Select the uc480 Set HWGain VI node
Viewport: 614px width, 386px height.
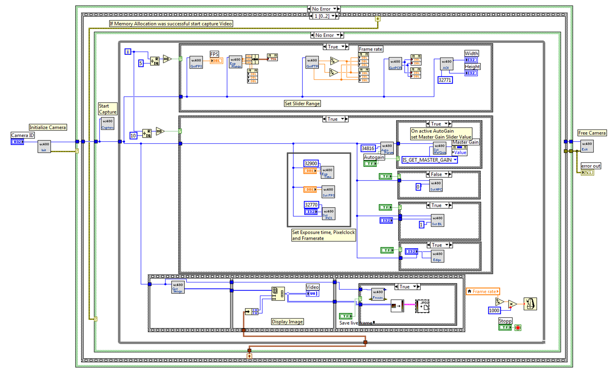(440, 148)
